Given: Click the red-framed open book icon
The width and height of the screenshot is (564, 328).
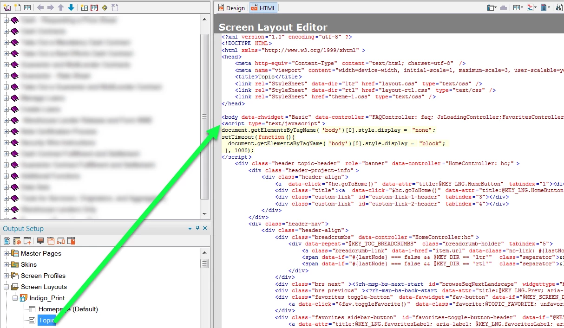Looking at the screenshot, I should tap(94, 7).
